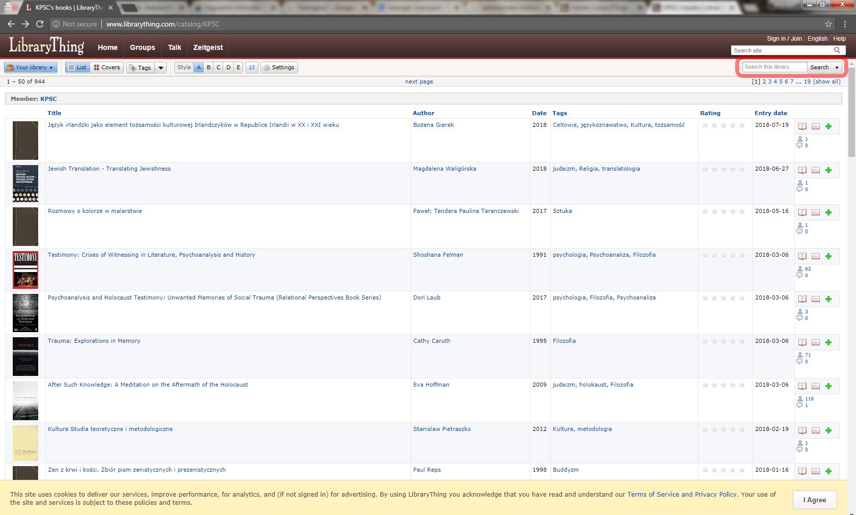
Task: Reload the page with browser refresh icon
Action: point(40,24)
